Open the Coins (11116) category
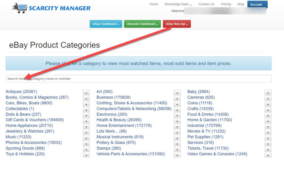The width and height of the screenshot is (284, 186). point(200,103)
